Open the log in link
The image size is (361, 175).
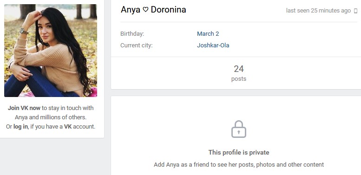coord(20,126)
